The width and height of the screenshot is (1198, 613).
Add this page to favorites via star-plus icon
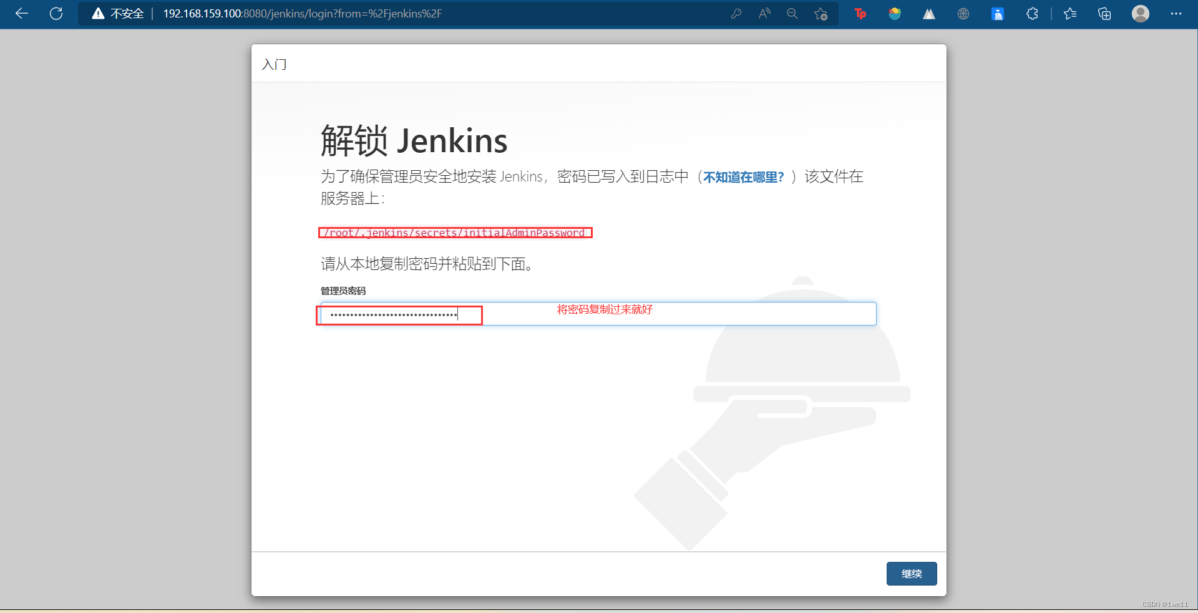(821, 14)
